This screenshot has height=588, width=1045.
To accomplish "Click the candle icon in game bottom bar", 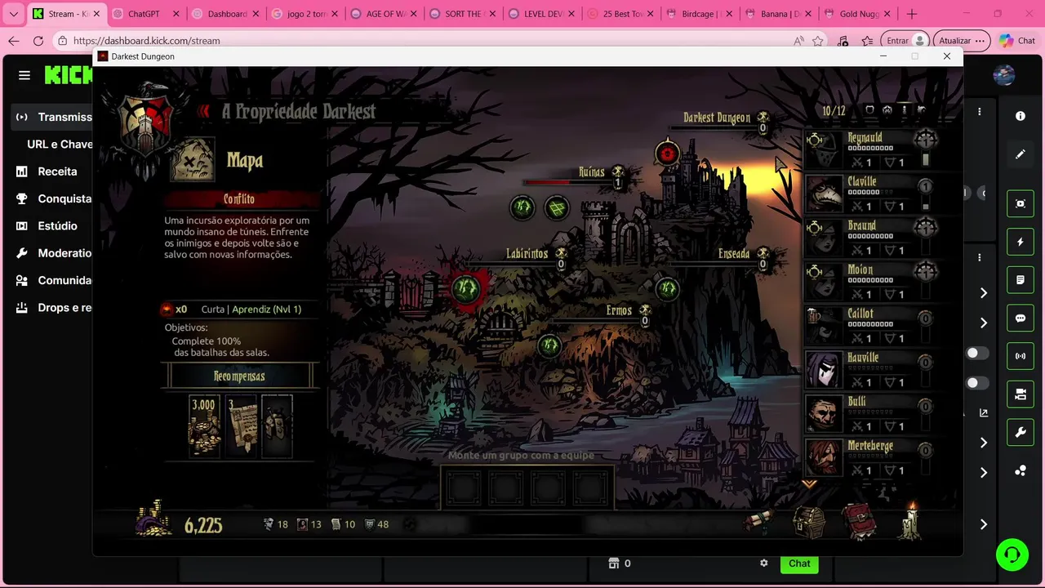I will (x=910, y=521).
